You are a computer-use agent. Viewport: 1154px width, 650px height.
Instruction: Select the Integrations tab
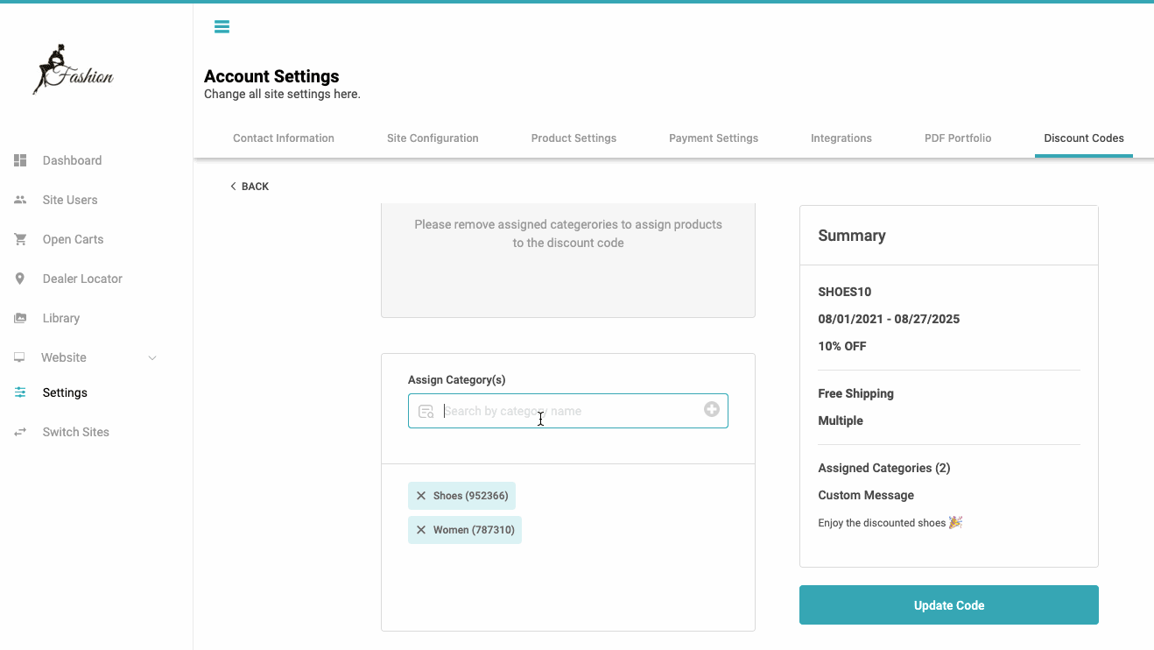pos(841,138)
